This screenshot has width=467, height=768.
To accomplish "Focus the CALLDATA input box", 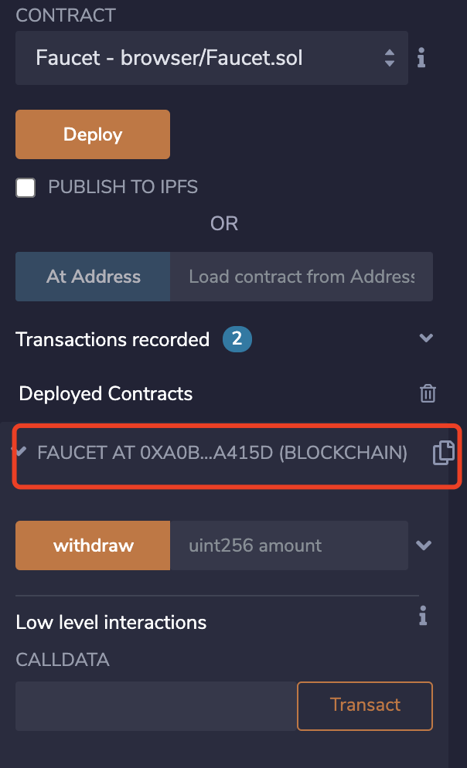I will (156, 705).
